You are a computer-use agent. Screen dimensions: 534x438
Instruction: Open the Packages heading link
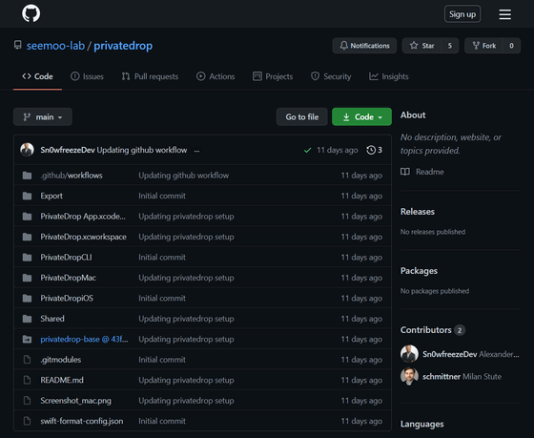419,271
